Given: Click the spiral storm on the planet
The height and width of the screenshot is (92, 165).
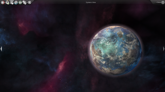Looking at the screenshot, I should click(104, 45).
